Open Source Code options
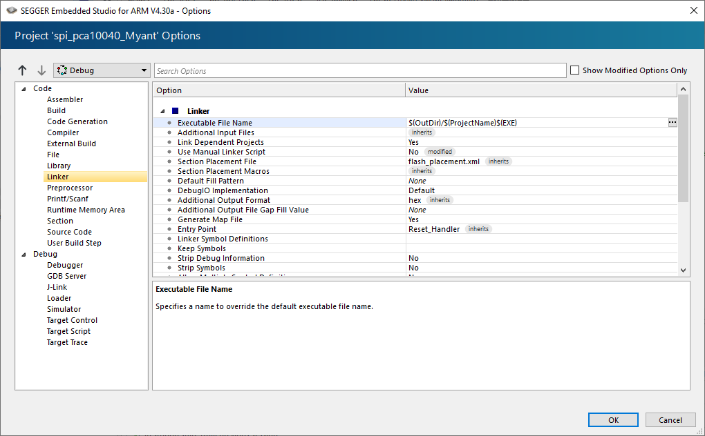Viewport: 705px width, 436px height. pos(69,232)
